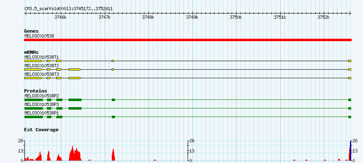Open the MELO3C010538T2 mRNA label
363x163 pixels.
point(42,66)
